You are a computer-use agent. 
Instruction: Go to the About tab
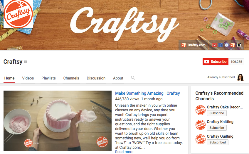[118, 78]
